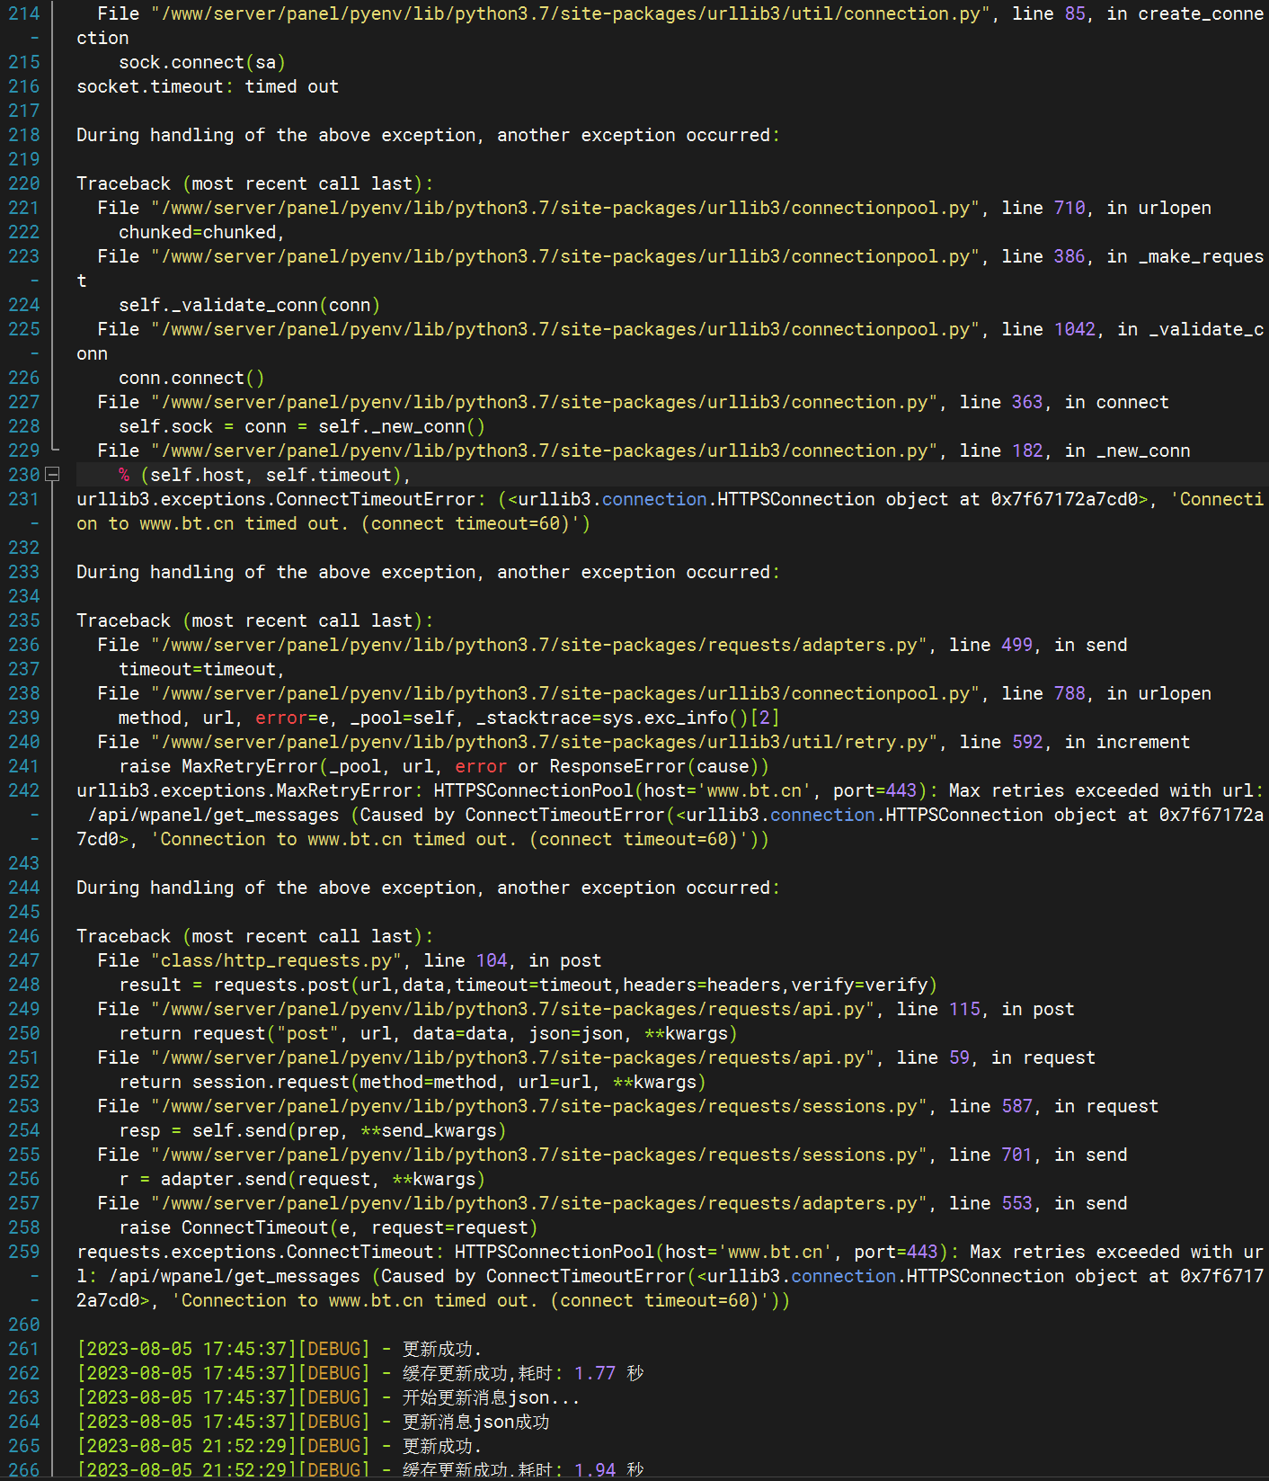This screenshot has width=1269, height=1481.
Task: Click the 'line 85' number in create_connection frame
Action: click(x=1075, y=13)
